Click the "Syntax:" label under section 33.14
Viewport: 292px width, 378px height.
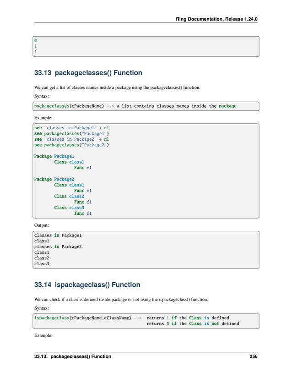(x=41, y=308)
